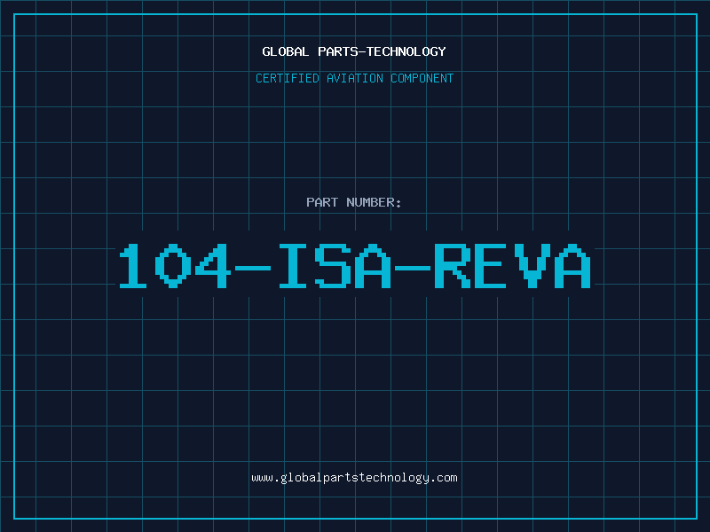Open the www.globalpartstechnology.com link
710x532 pixels.
click(354, 478)
